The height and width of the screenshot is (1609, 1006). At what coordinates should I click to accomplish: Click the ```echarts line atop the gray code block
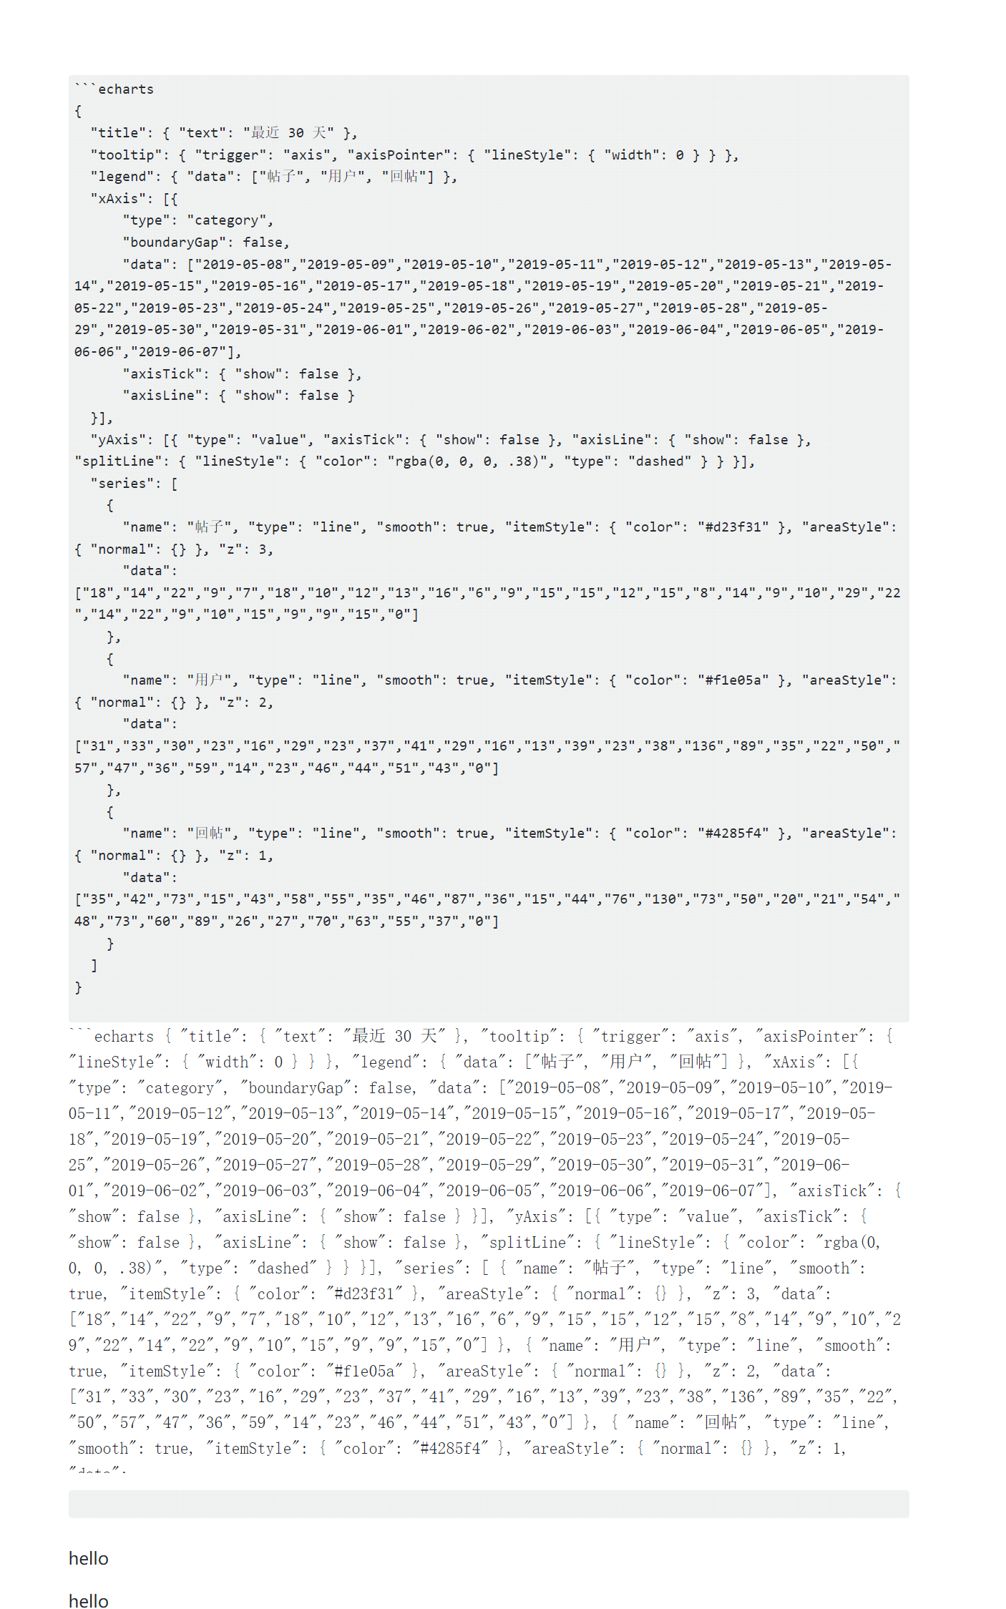point(114,89)
